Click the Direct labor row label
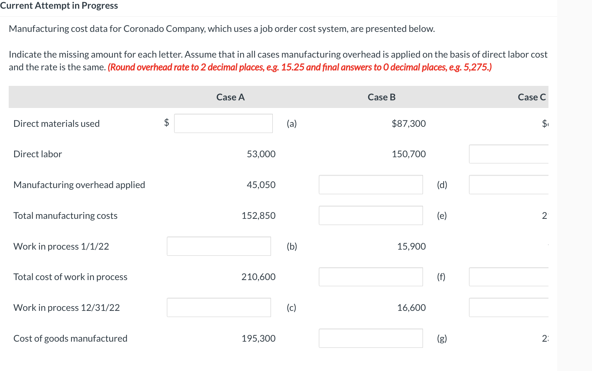Viewport: 592px width, 371px height. (37, 154)
